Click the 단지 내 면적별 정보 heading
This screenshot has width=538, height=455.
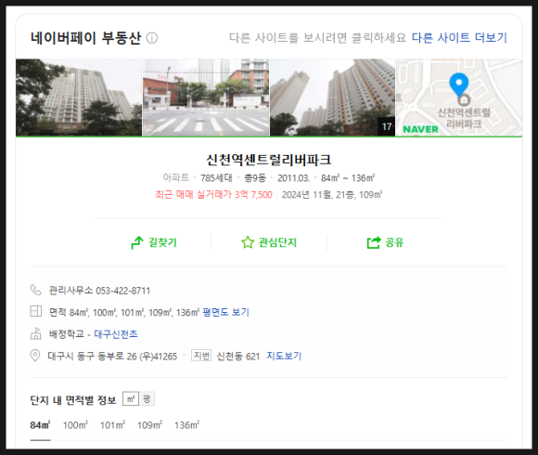[x=73, y=399]
